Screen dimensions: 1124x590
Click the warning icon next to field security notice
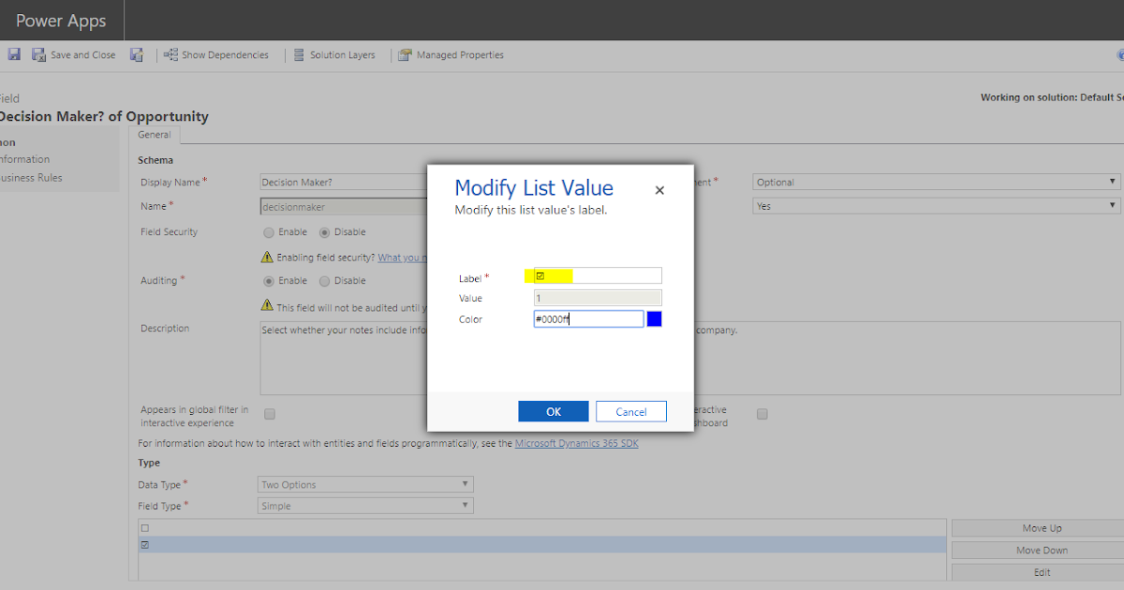coord(266,257)
